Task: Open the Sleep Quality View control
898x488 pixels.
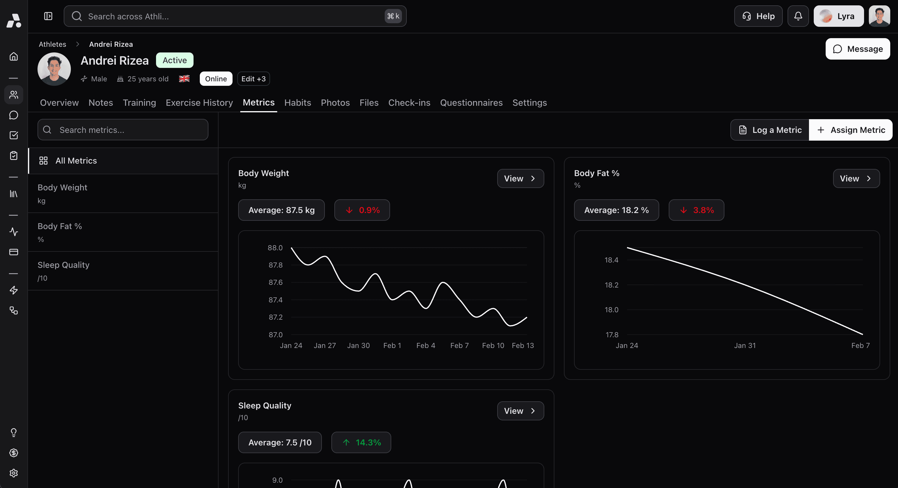Action: [520, 411]
